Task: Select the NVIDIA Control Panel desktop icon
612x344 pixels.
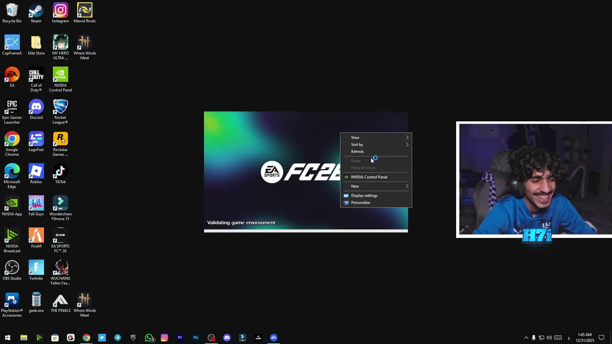Action: point(60,80)
